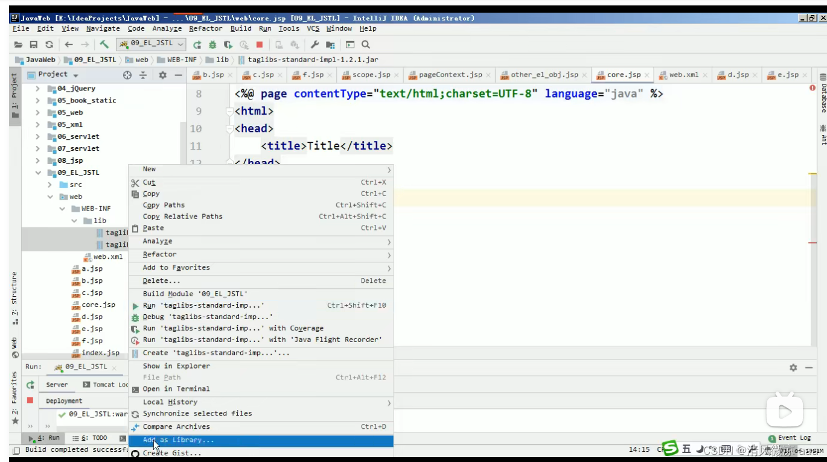Select index.jsp in the project tree
Screen dimensions: 827x462
click(x=95, y=353)
